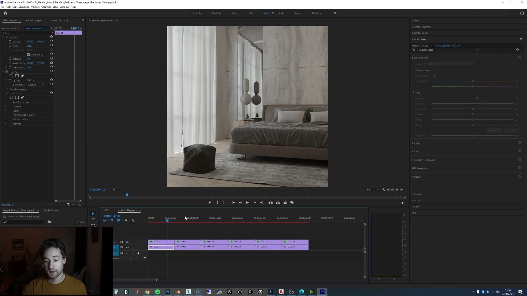527x296 pixels.
Task: Toggle V2 track output eye
Action: tap(127, 242)
